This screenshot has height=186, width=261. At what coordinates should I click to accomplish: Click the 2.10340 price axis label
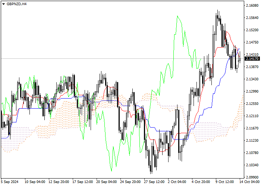[x=252, y=165]
